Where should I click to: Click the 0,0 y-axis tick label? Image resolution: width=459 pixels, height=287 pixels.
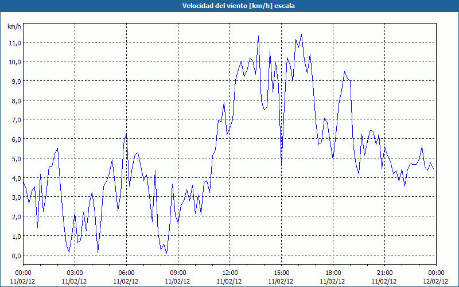[14, 255]
